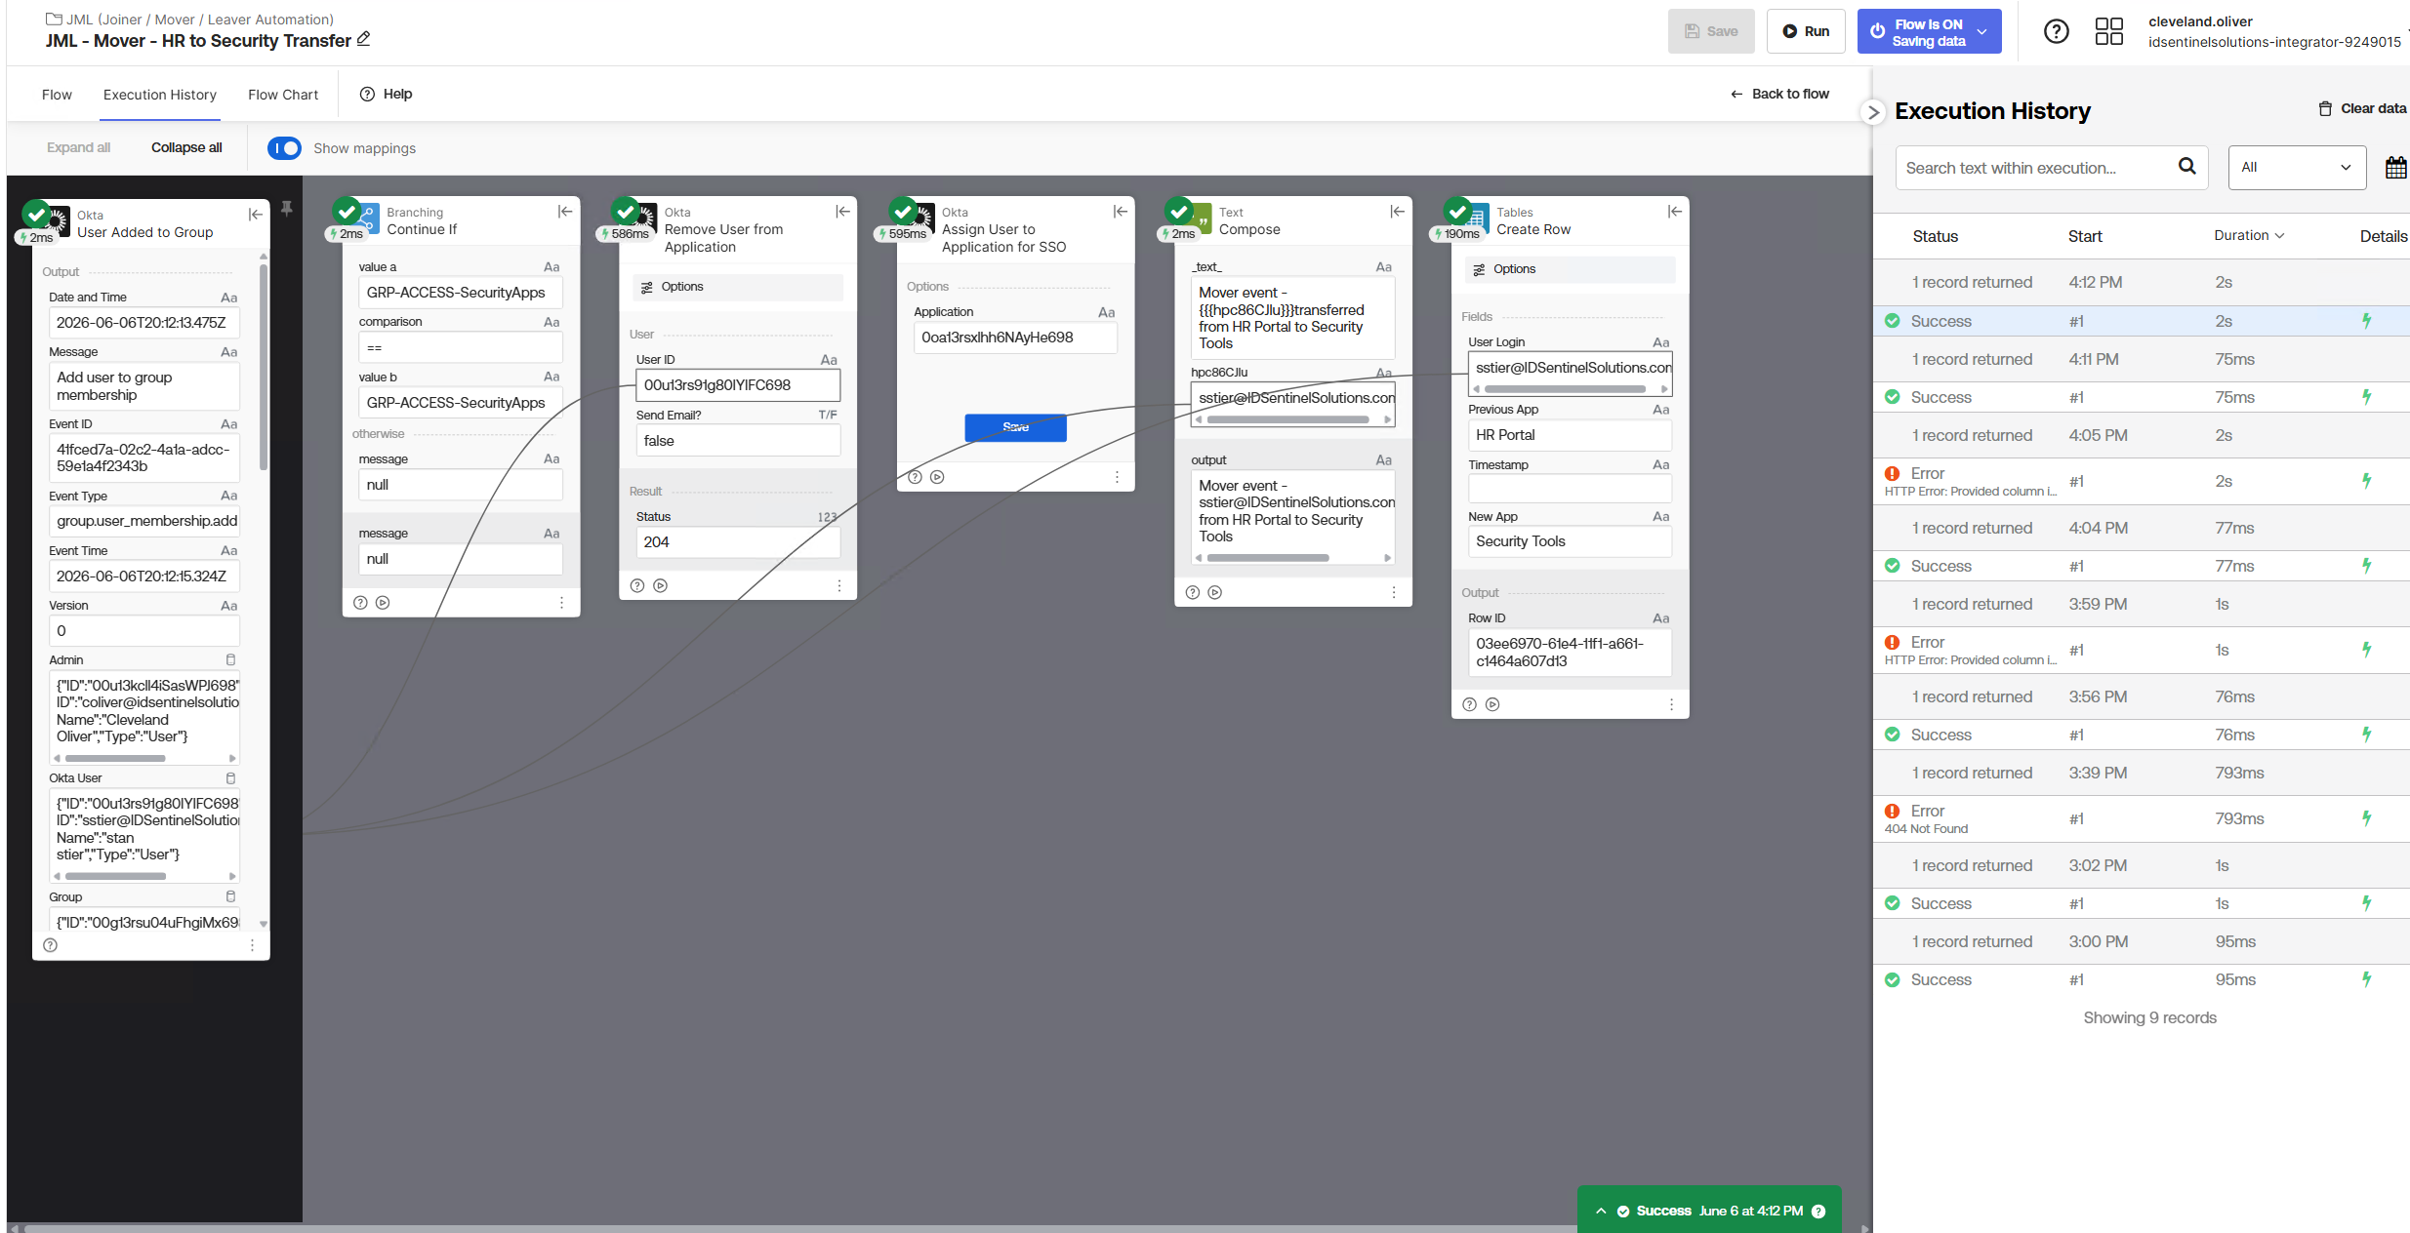Click the help icon under Create Row card
Viewport: 2410px width, 1233px height.
[1469, 704]
